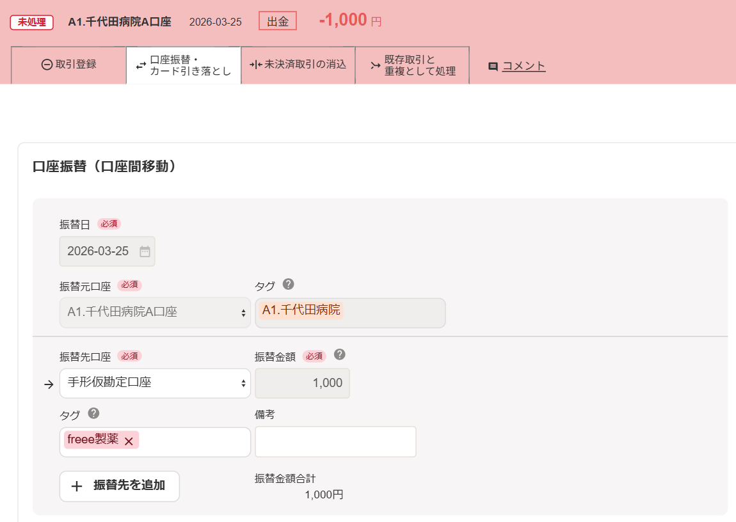Click the 振替日 date field

[107, 251]
